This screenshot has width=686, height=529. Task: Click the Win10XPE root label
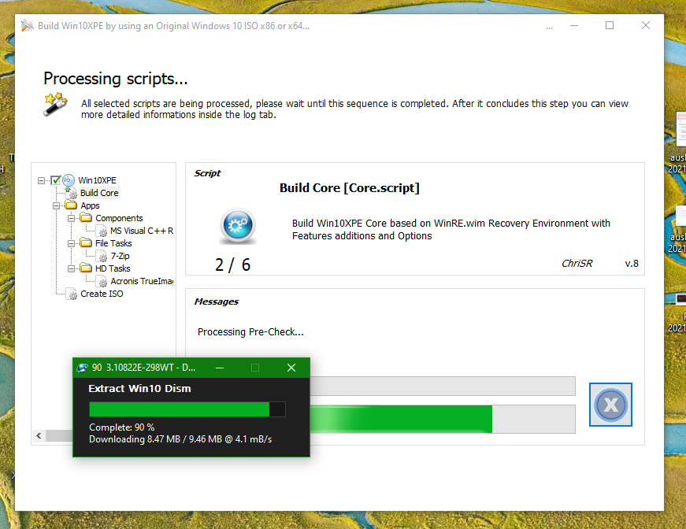pyautogui.click(x=97, y=180)
